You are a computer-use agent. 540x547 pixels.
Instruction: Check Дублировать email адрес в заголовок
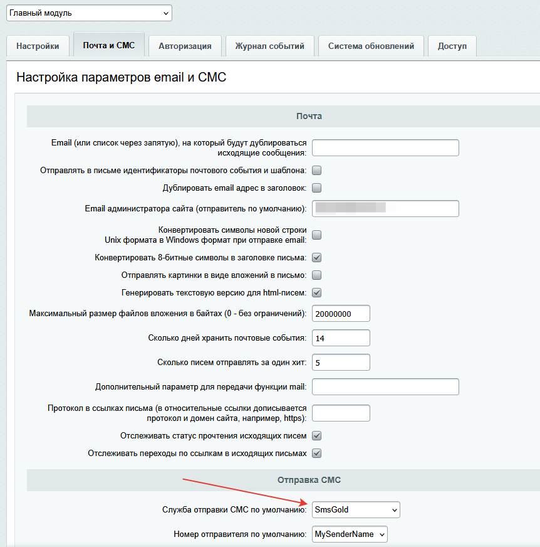tap(317, 188)
